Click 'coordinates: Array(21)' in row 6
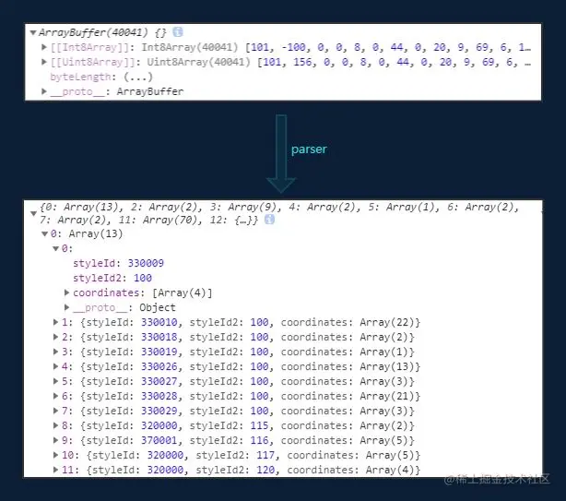566x501 pixels. point(348,396)
